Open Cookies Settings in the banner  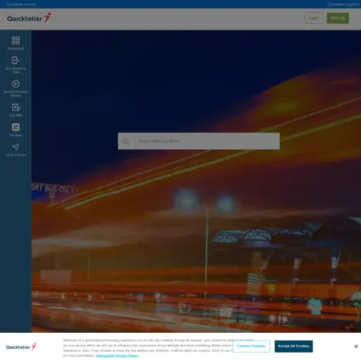point(251,346)
